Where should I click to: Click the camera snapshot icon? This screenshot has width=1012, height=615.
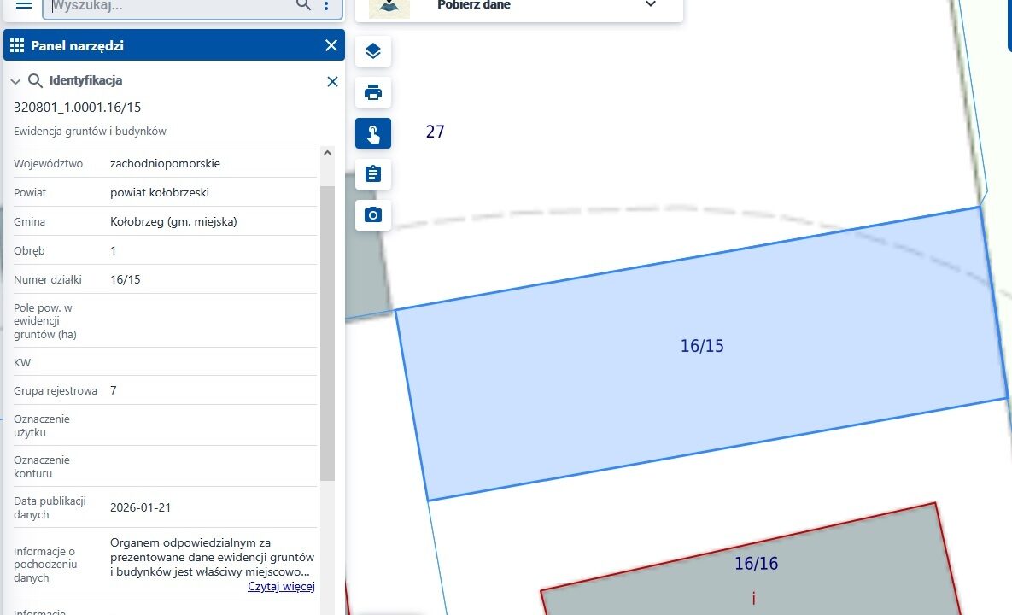pyautogui.click(x=373, y=215)
